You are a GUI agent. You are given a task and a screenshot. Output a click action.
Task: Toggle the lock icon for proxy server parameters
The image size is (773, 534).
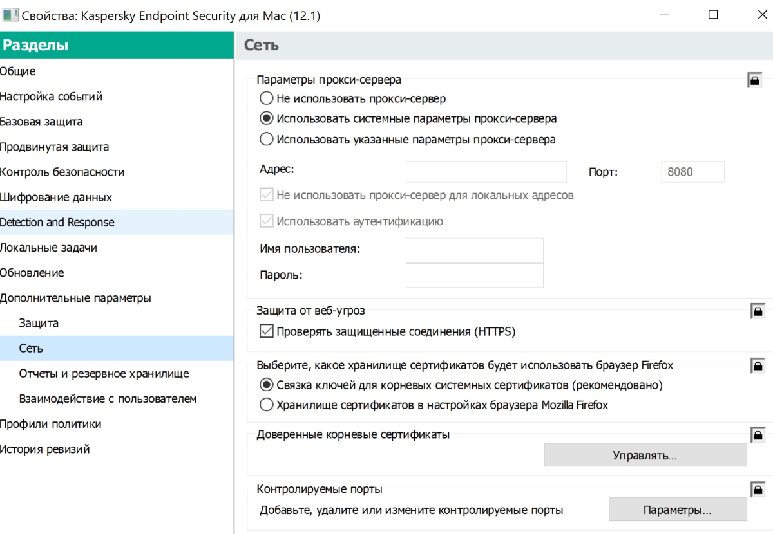click(x=754, y=80)
